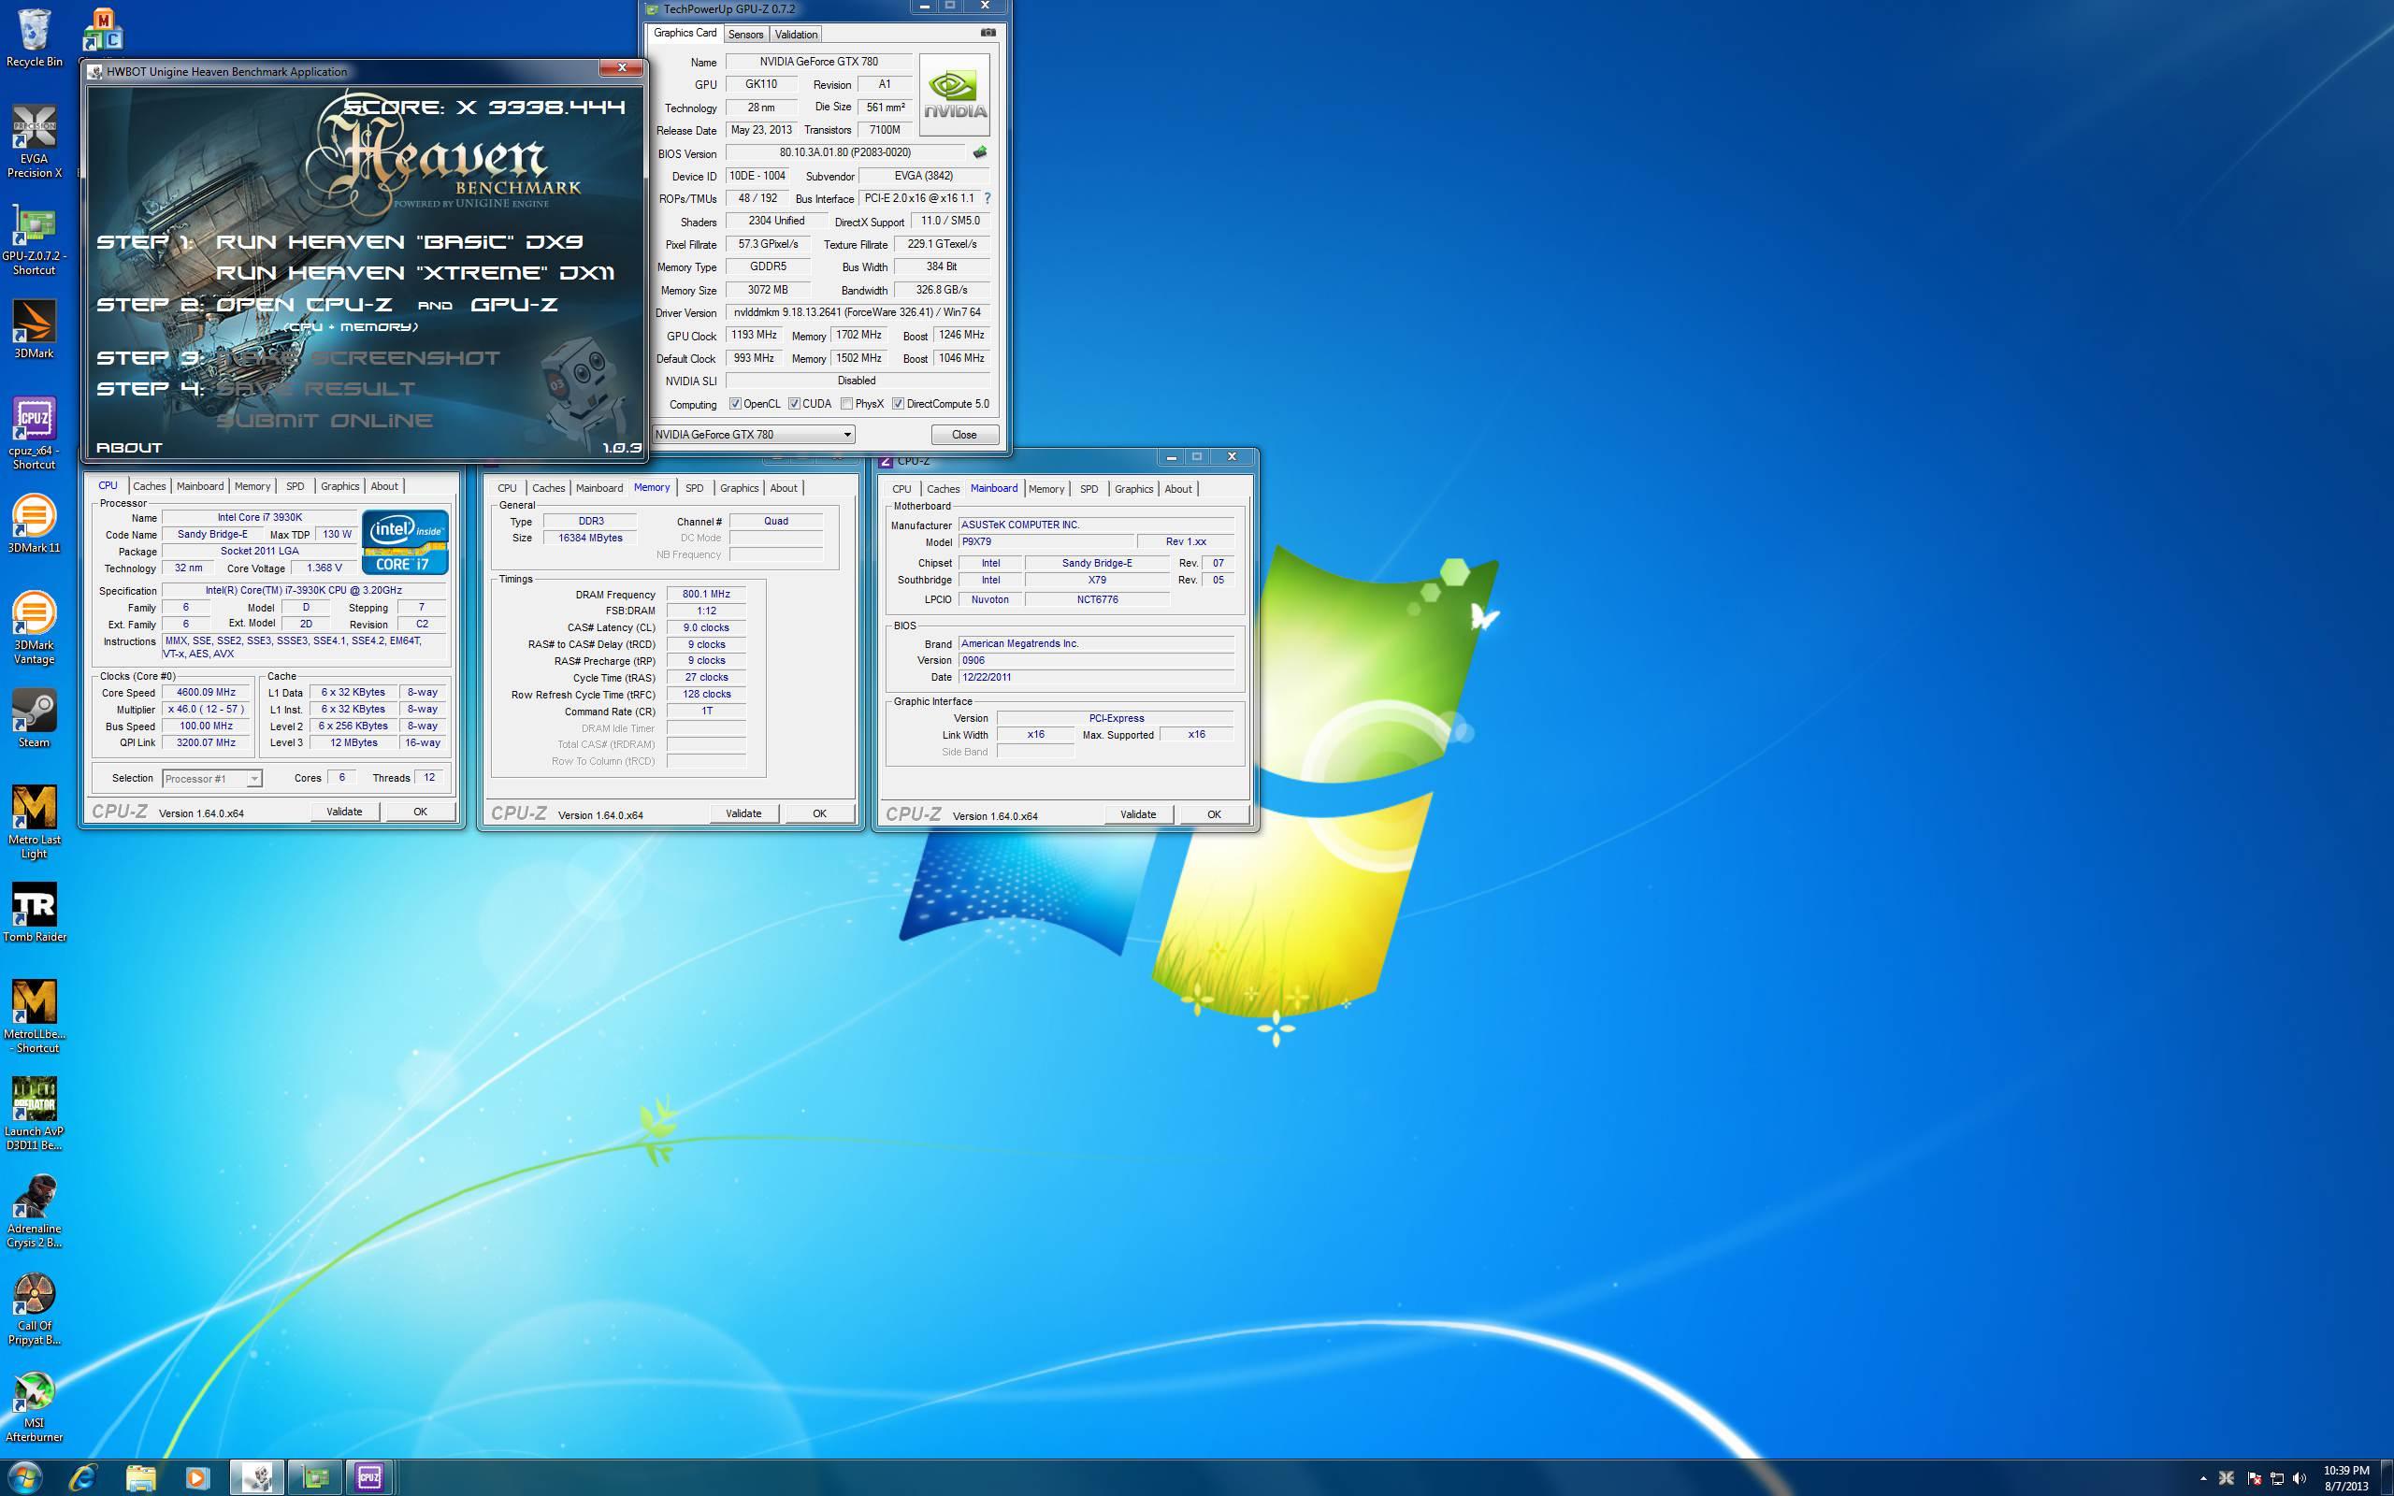Click RUN HEAVEN "BASIC" DX9 in HWBOT app
2394x1496 pixels.
399,241
